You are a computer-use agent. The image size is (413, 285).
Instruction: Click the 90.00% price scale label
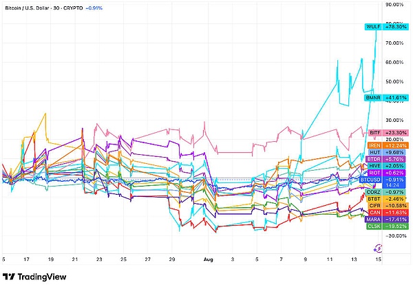point(394,5)
